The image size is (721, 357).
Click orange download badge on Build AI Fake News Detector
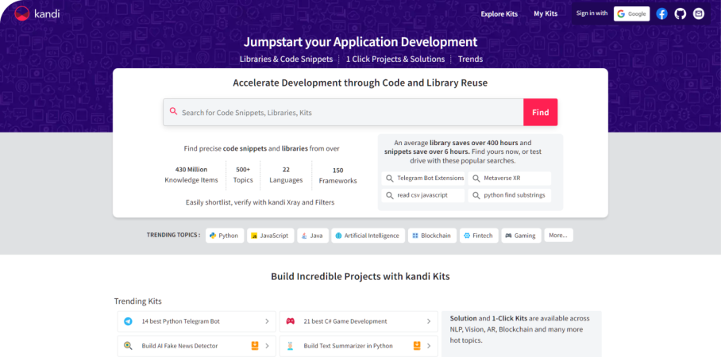[x=255, y=346]
